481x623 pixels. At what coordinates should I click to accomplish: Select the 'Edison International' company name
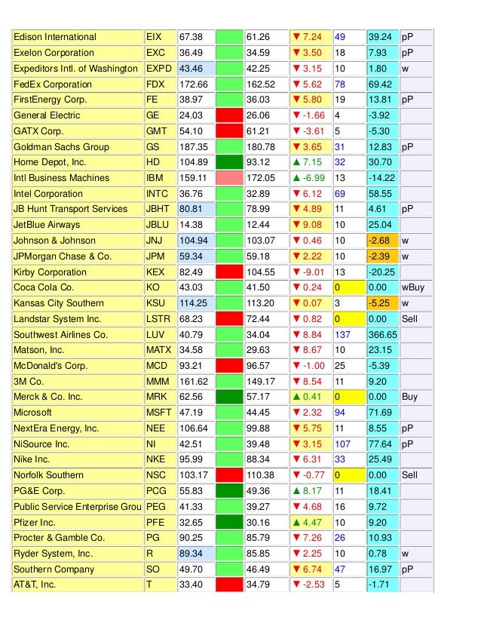(x=55, y=37)
